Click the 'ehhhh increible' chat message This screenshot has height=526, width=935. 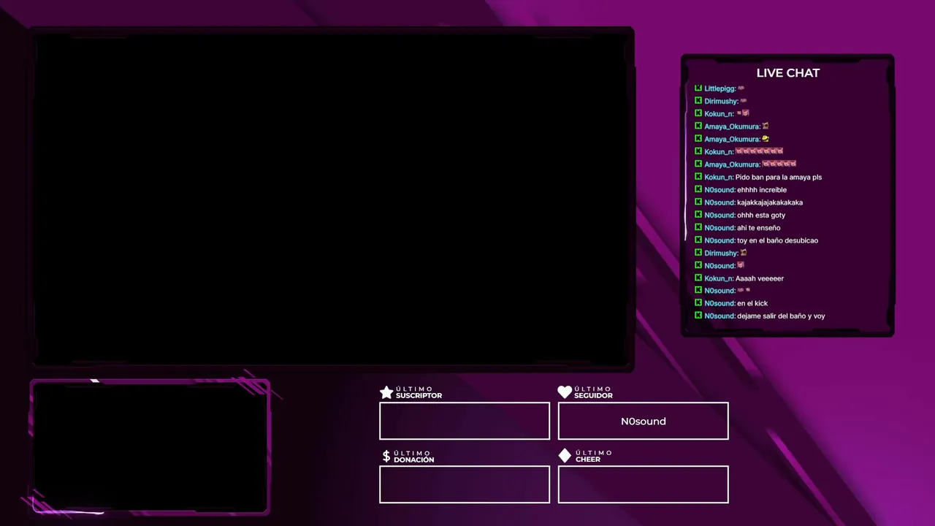click(762, 190)
